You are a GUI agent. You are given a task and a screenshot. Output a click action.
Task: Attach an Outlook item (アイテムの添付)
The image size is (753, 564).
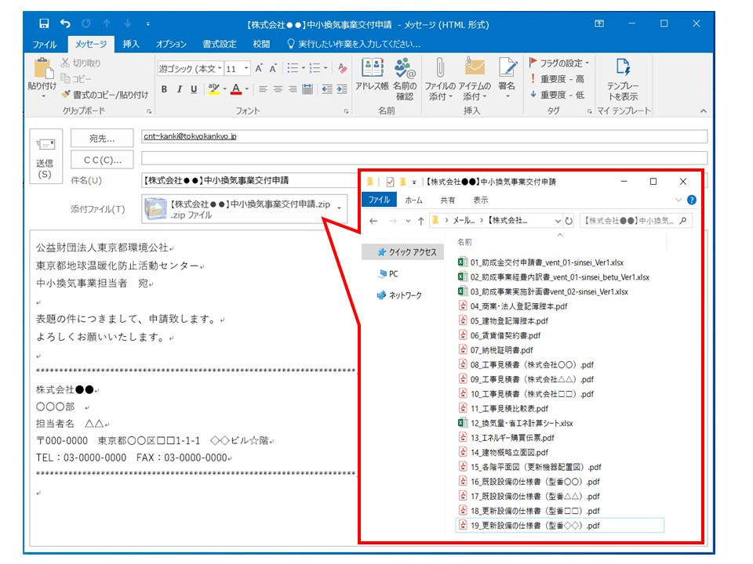[475, 80]
